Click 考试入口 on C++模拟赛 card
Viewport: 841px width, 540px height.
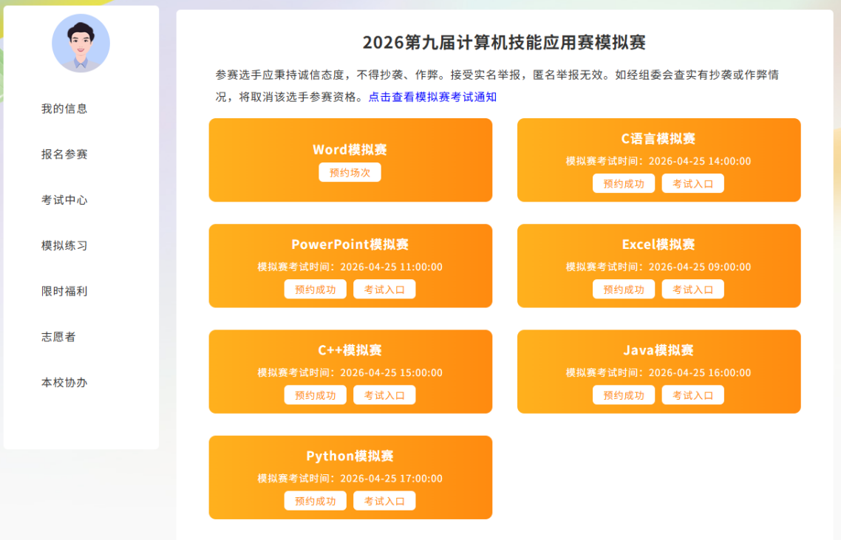click(384, 395)
